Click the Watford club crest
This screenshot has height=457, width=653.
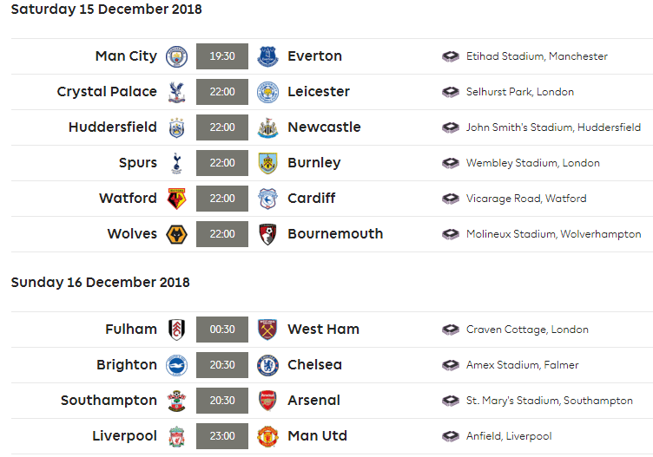176,199
